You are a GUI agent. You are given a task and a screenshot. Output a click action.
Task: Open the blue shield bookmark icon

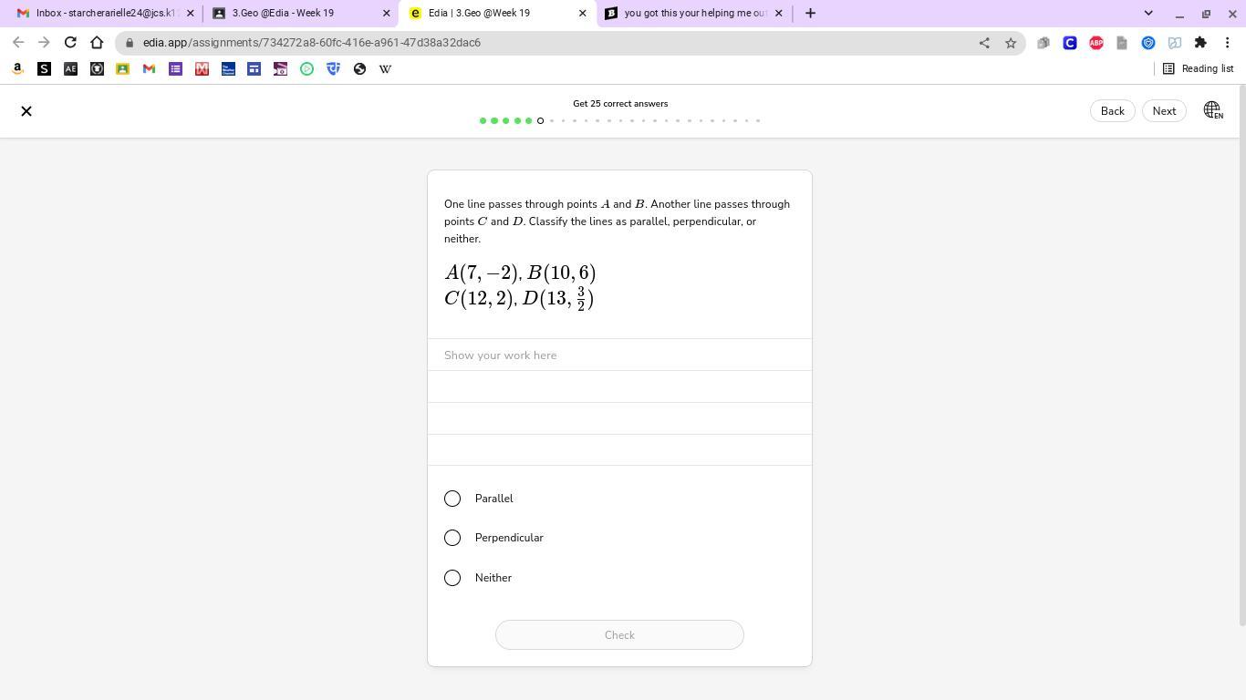(333, 69)
